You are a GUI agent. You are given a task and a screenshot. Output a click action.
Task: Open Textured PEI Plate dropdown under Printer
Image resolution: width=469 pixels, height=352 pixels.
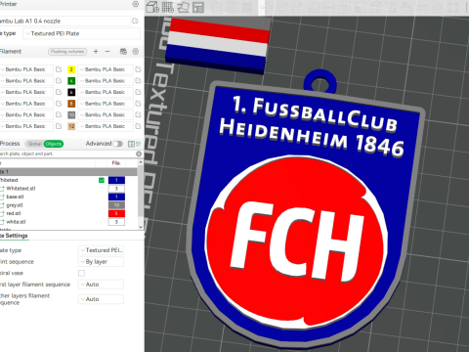[x=81, y=33]
